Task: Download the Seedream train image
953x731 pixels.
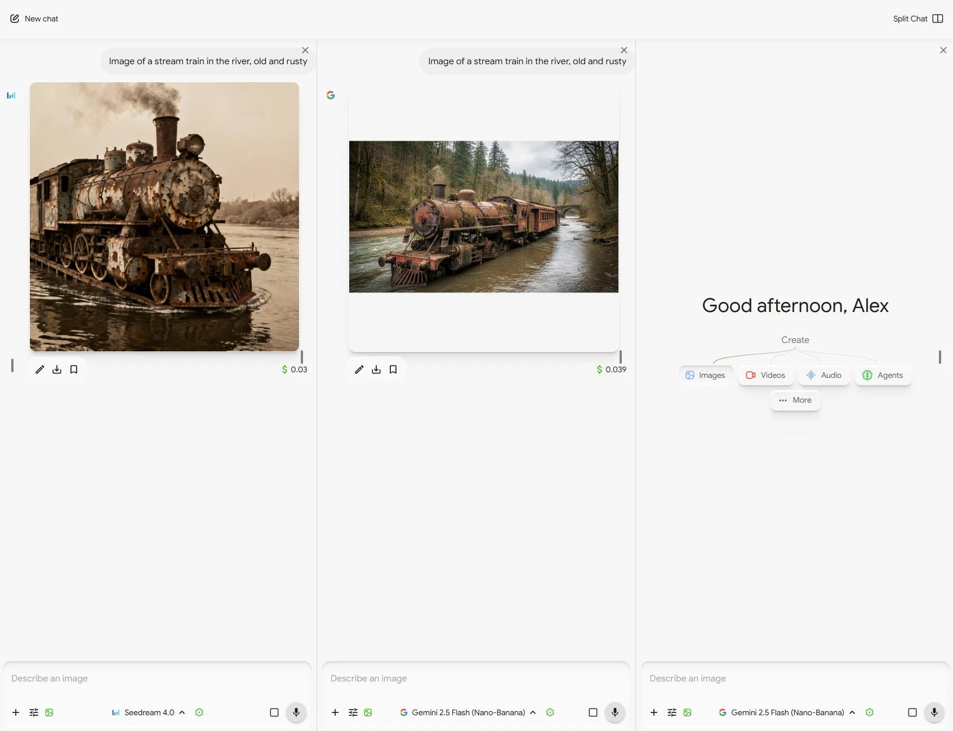Action: pos(57,369)
